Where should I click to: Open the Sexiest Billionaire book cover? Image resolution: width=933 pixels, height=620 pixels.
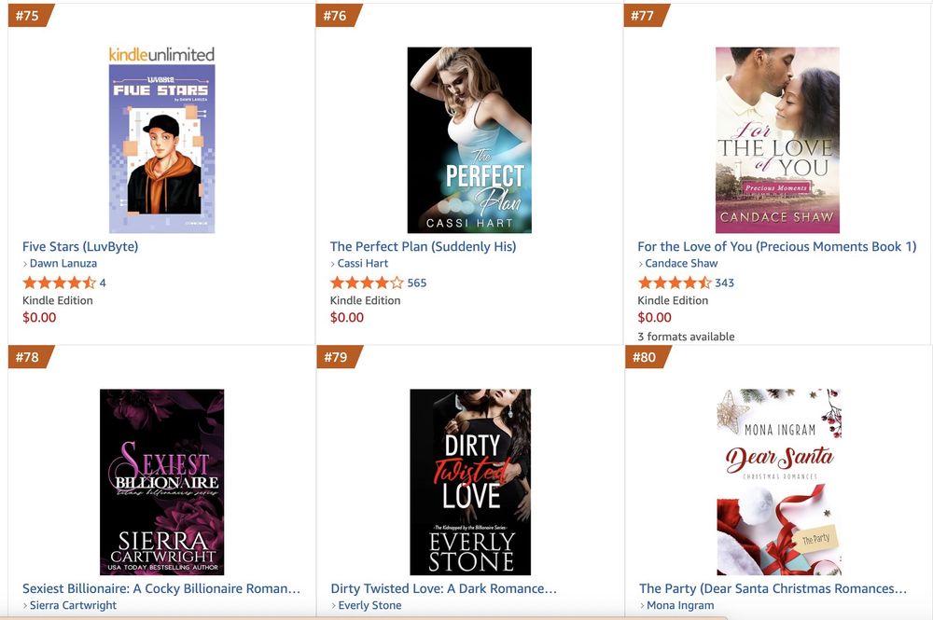161,482
